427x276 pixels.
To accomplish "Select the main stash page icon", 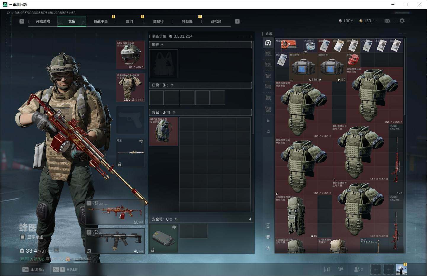I will 268,43.
